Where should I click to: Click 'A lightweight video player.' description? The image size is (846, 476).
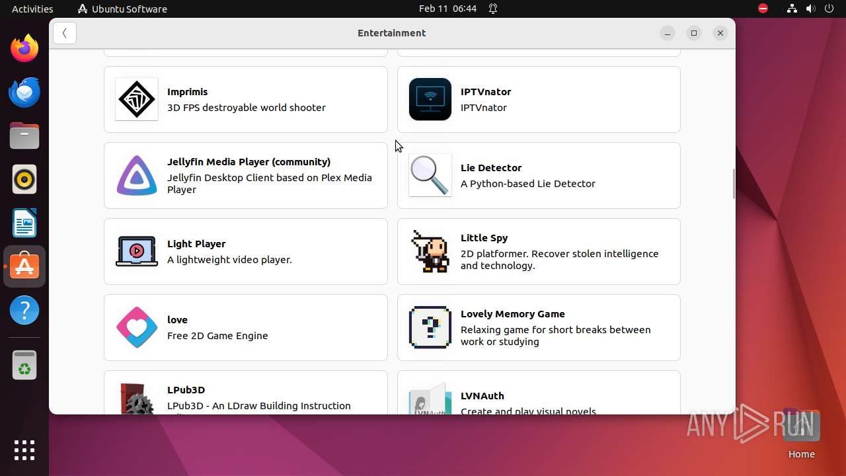click(229, 260)
